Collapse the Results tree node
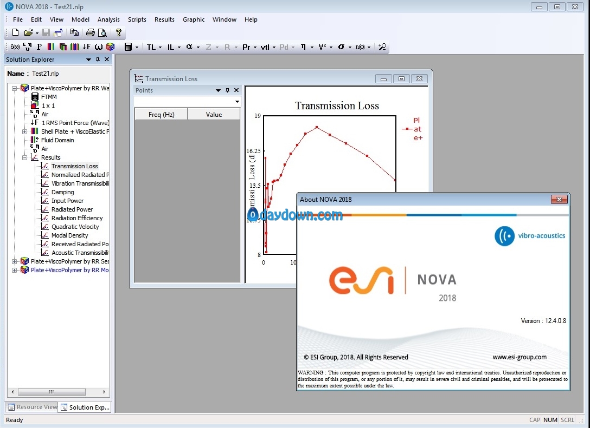590x428 pixels. click(24, 157)
